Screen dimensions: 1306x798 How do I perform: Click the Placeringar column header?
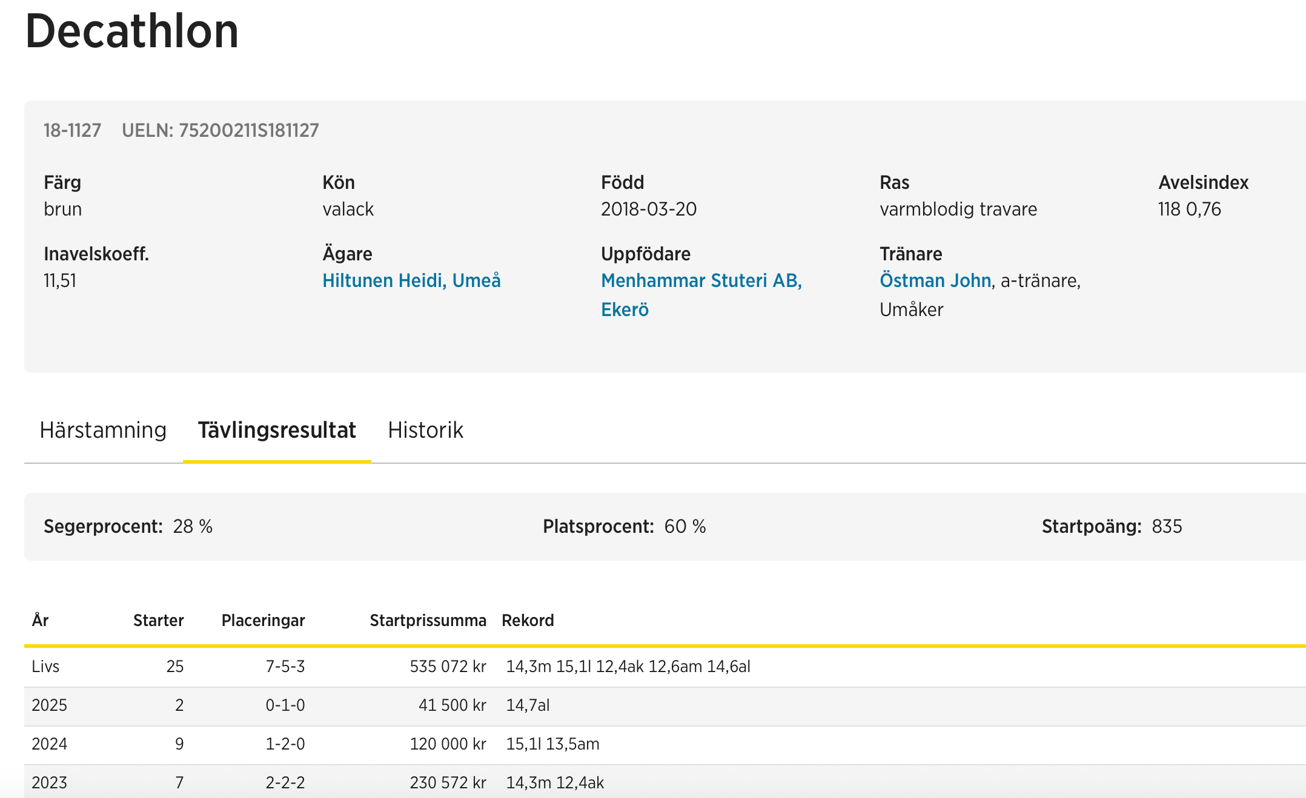pyautogui.click(x=263, y=620)
